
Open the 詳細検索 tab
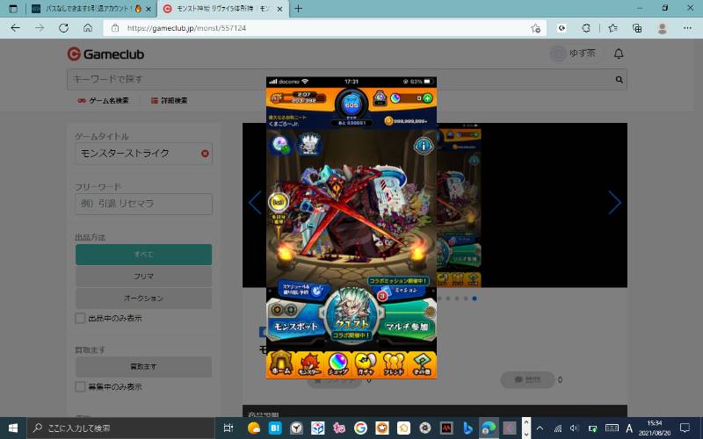coord(169,100)
